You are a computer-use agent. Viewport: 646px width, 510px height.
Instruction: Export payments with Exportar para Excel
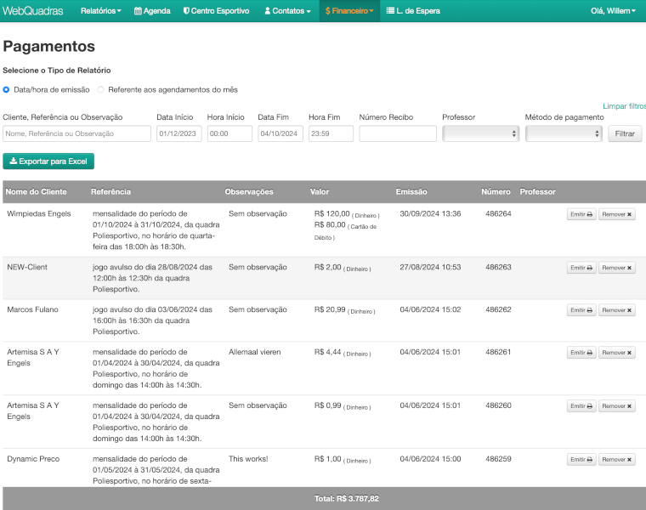click(48, 161)
